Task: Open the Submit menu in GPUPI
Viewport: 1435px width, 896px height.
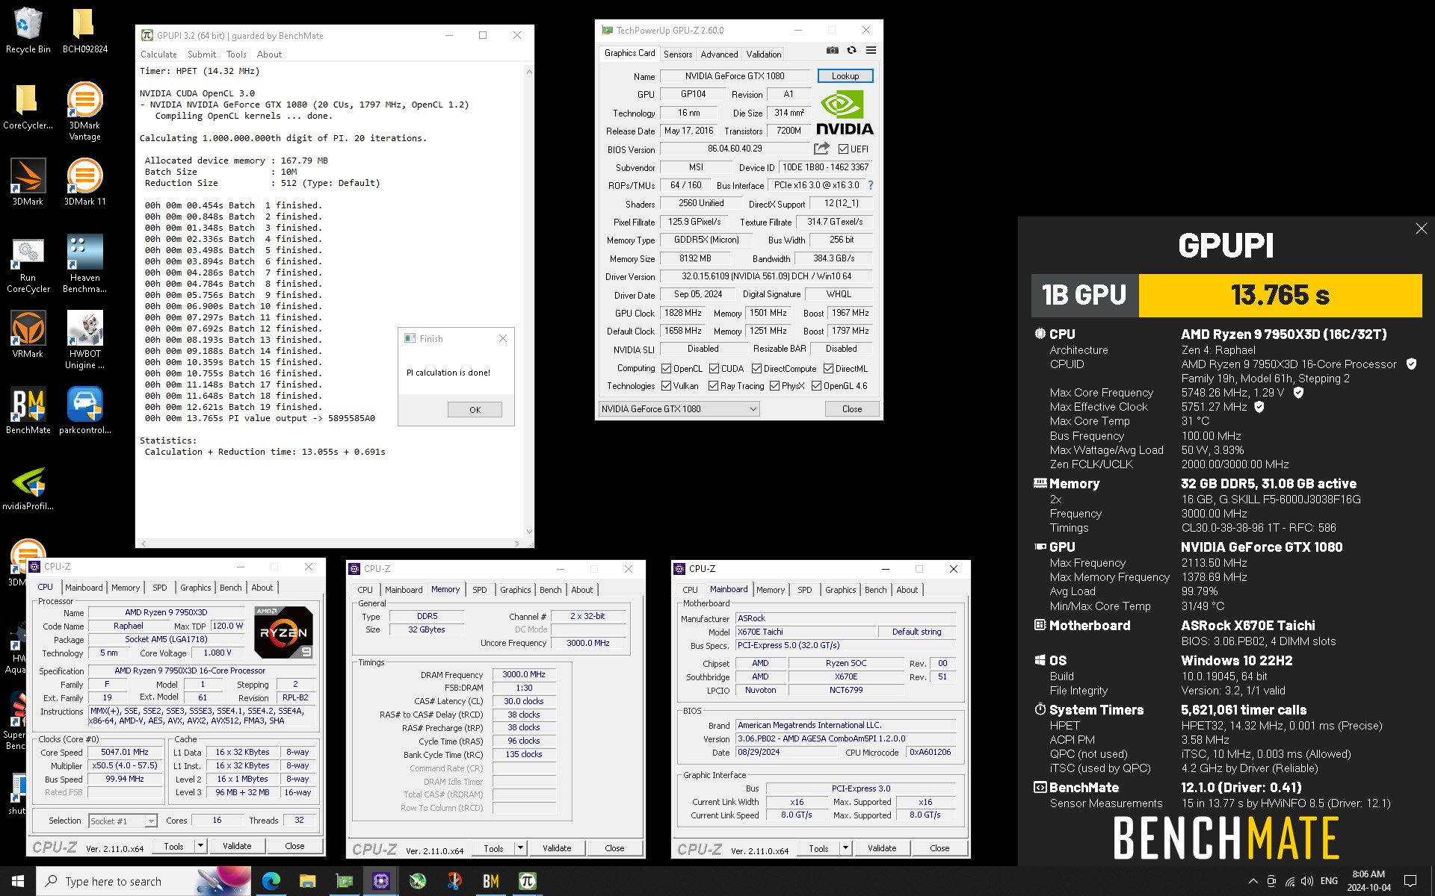Action: point(202,55)
